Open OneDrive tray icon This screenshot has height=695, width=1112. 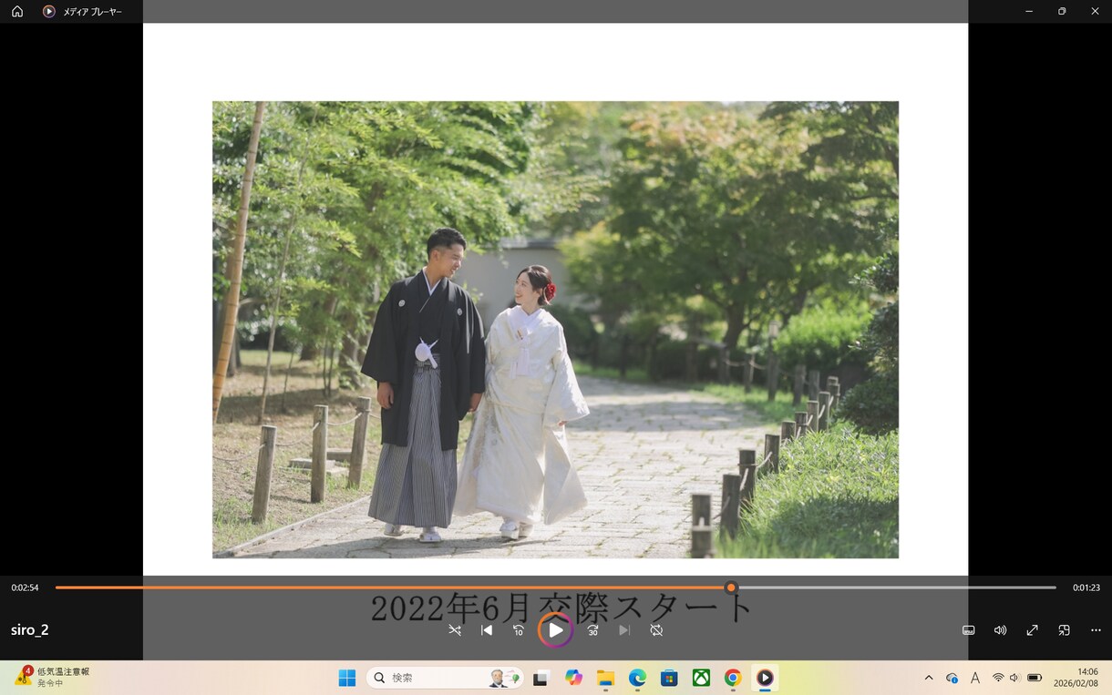[x=952, y=678]
